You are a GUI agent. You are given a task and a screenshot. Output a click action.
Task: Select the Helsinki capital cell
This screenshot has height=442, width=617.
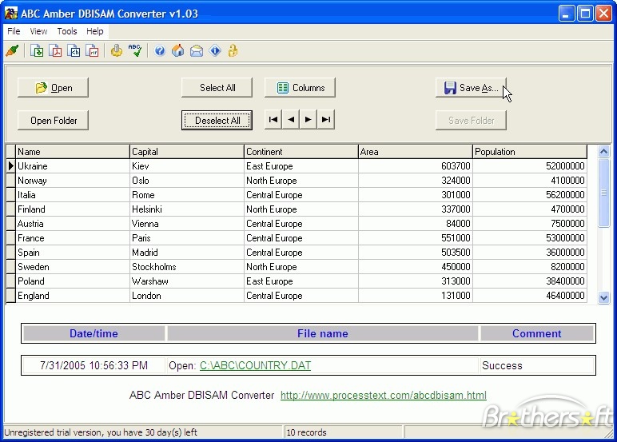[x=186, y=209]
